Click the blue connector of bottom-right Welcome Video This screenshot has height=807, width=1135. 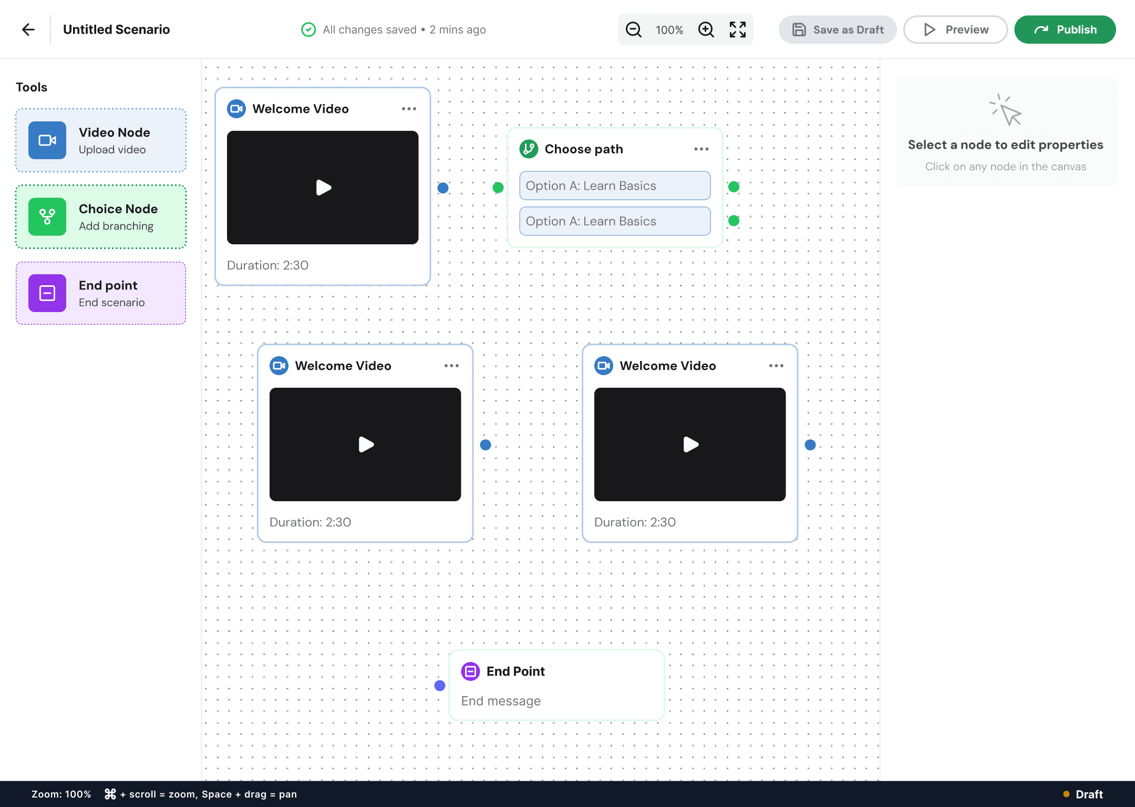click(x=810, y=445)
